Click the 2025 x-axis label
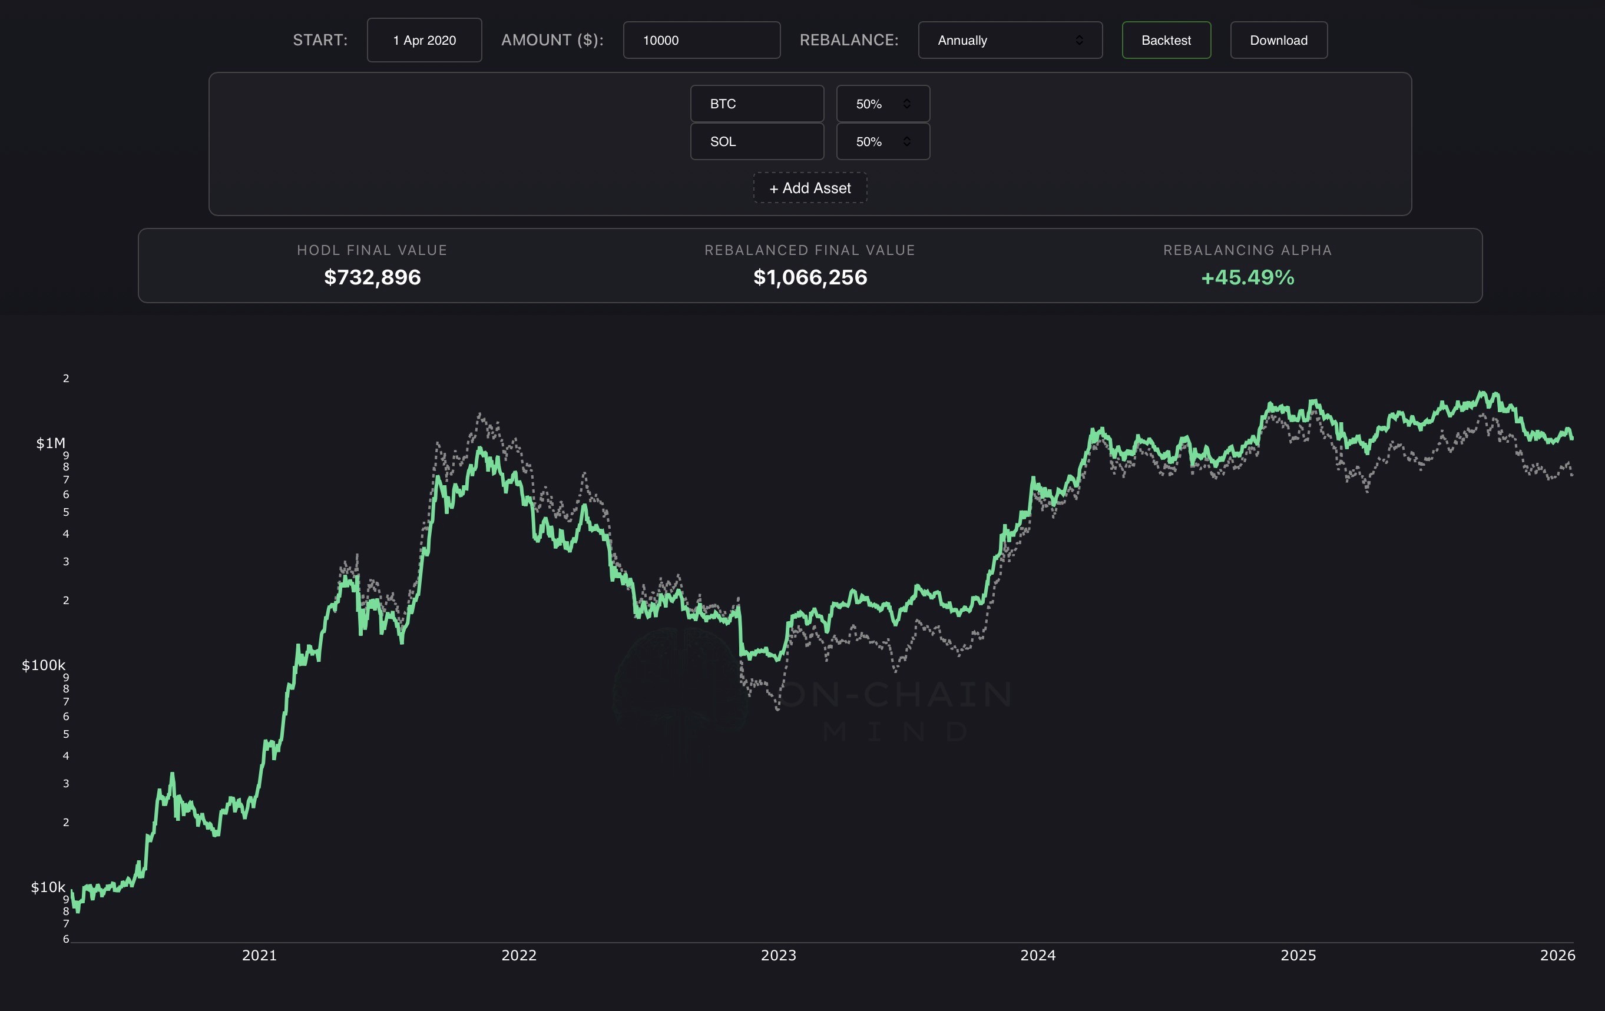Image resolution: width=1605 pixels, height=1011 pixels. [1298, 955]
